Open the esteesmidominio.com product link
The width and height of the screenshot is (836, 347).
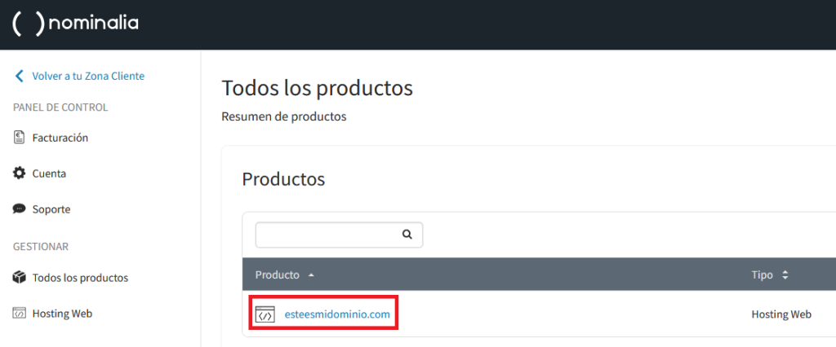[337, 314]
